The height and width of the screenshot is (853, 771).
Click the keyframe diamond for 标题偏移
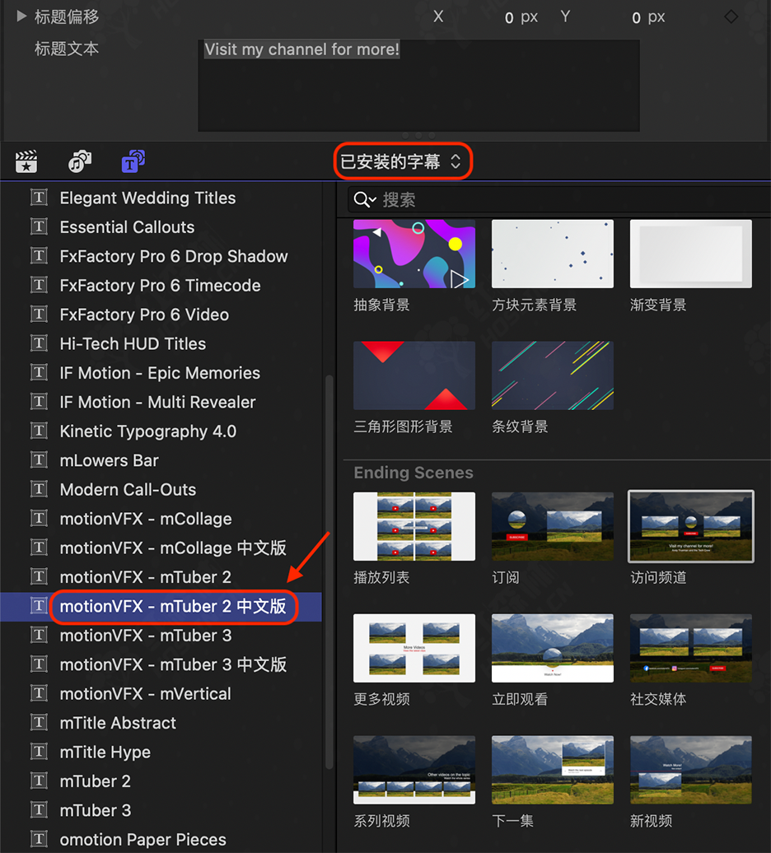[731, 16]
